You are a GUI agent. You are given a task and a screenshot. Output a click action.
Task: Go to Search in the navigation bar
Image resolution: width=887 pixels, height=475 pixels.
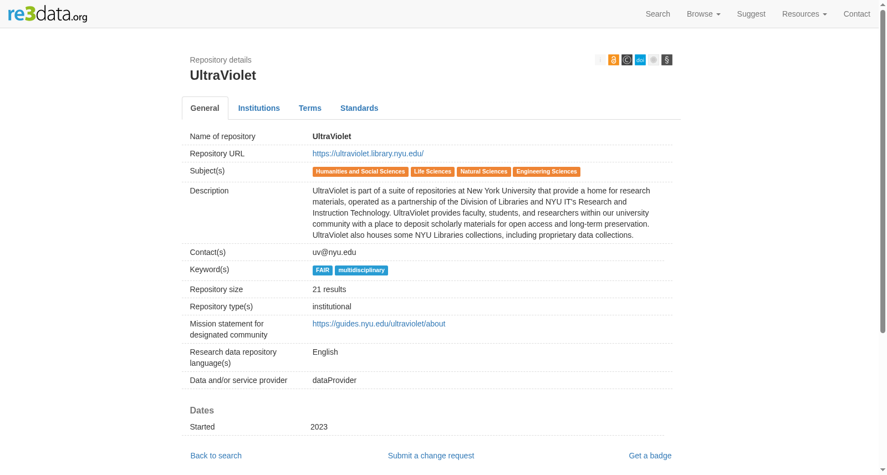pos(658,14)
